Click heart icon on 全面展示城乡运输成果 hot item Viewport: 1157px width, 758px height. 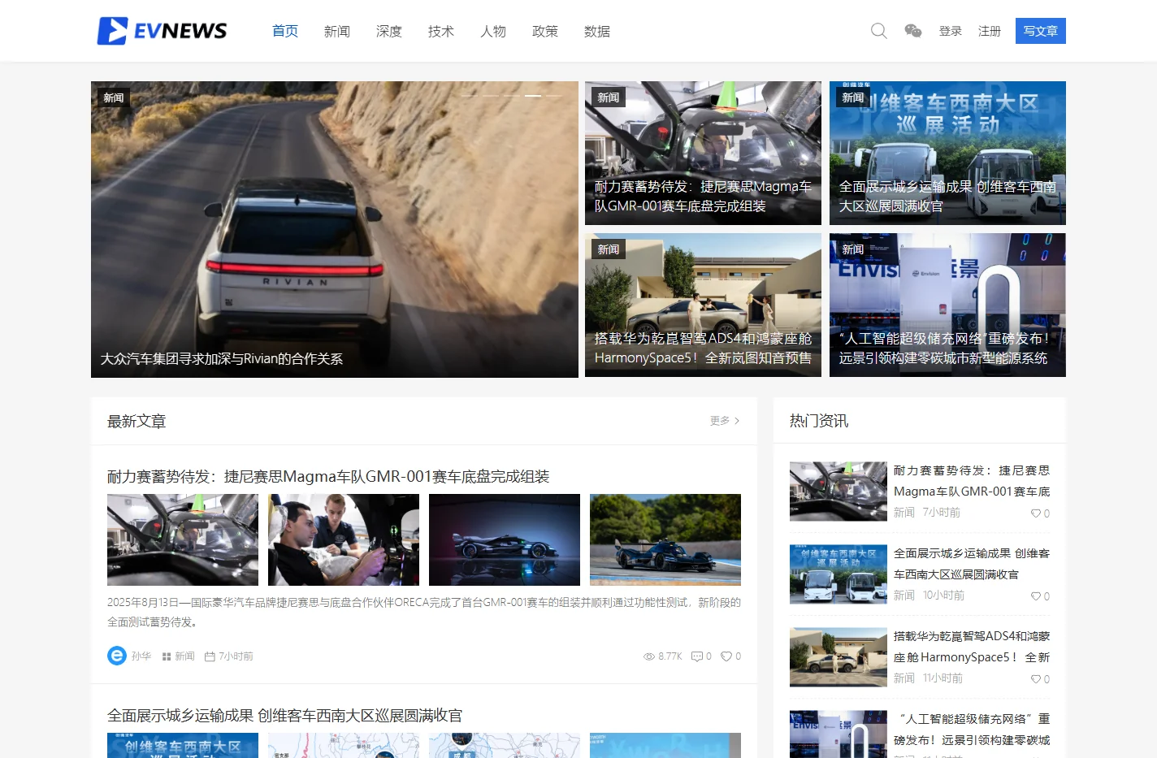(x=1036, y=596)
